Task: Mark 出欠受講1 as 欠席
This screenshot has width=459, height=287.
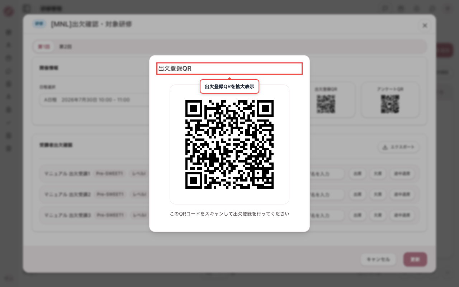Action: pyautogui.click(x=377, y=174)
